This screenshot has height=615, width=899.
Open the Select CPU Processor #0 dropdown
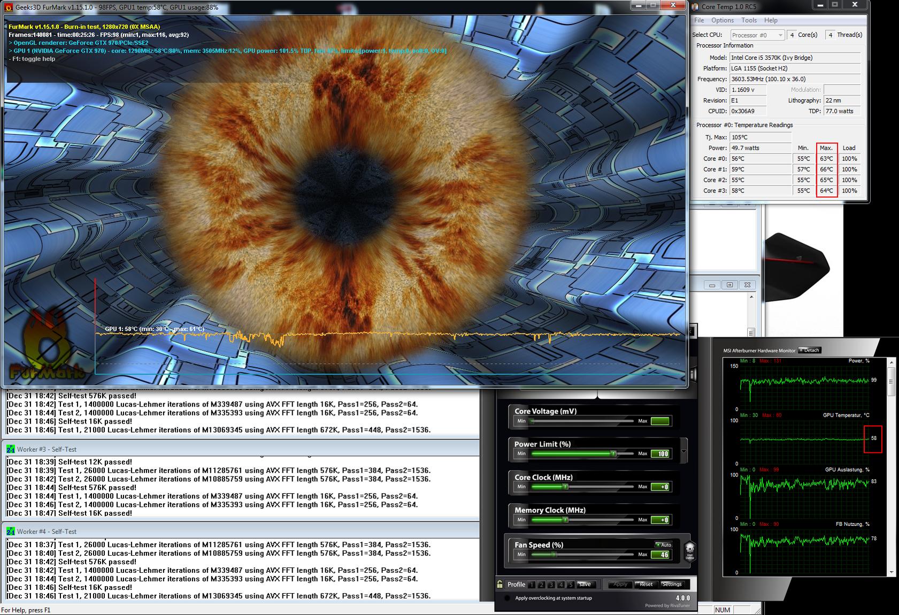(757, 35)
